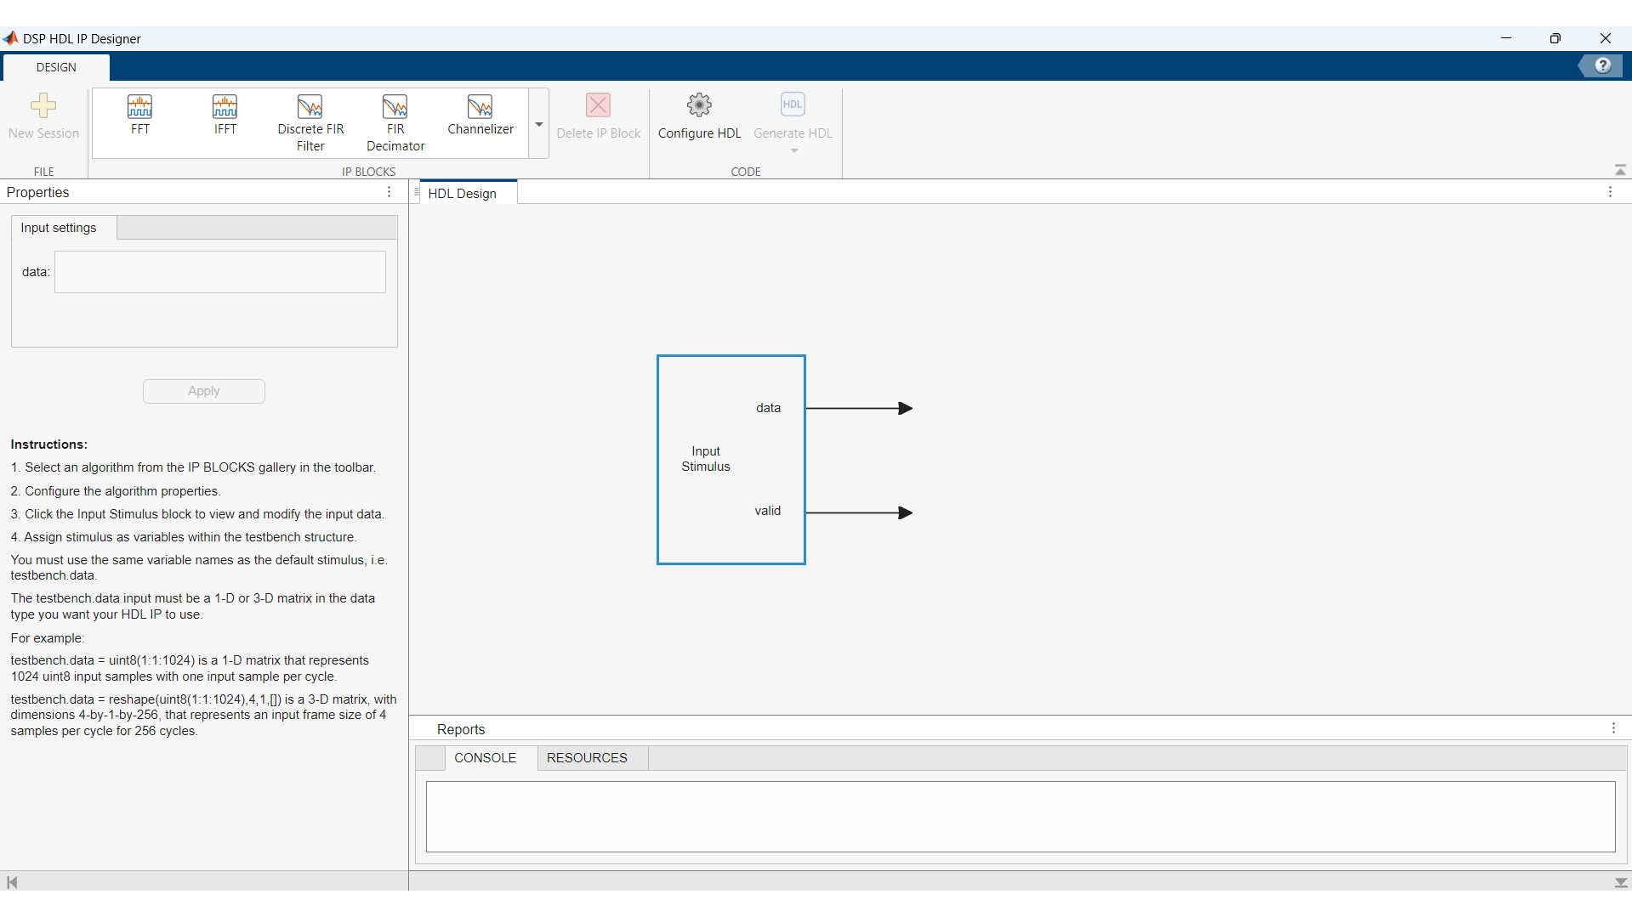Select the DESIGN ribbon tab
Screen dimensions: 1632x917
pyautogui.click(x=56, y=67)
